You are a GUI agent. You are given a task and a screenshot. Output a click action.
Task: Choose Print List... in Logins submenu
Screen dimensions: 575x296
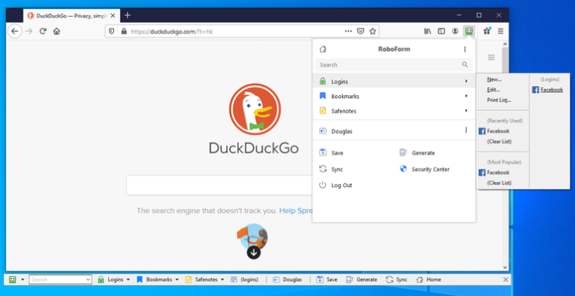pos(499,100)
